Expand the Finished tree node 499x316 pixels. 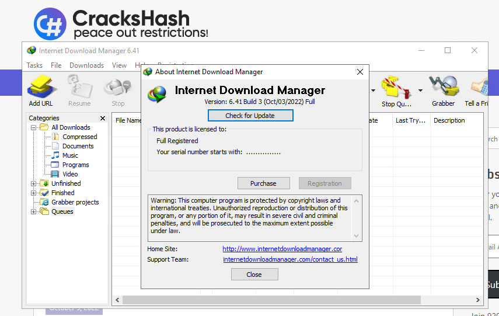33,193
